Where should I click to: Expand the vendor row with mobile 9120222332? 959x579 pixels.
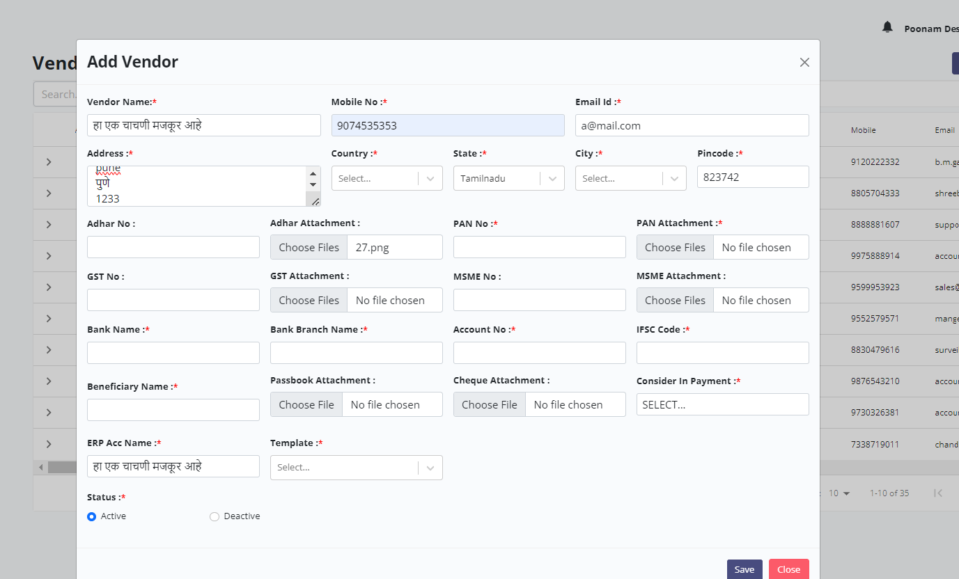click(49, 161)
